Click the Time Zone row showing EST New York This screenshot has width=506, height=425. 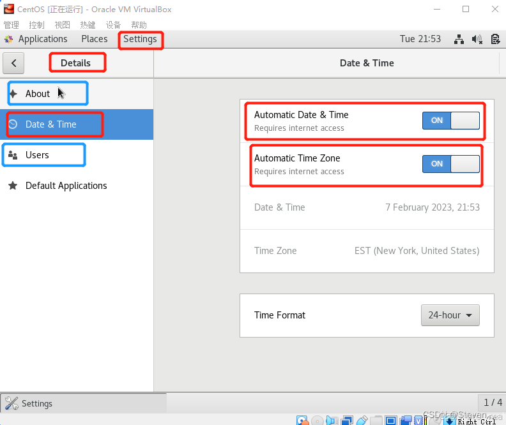367,251
